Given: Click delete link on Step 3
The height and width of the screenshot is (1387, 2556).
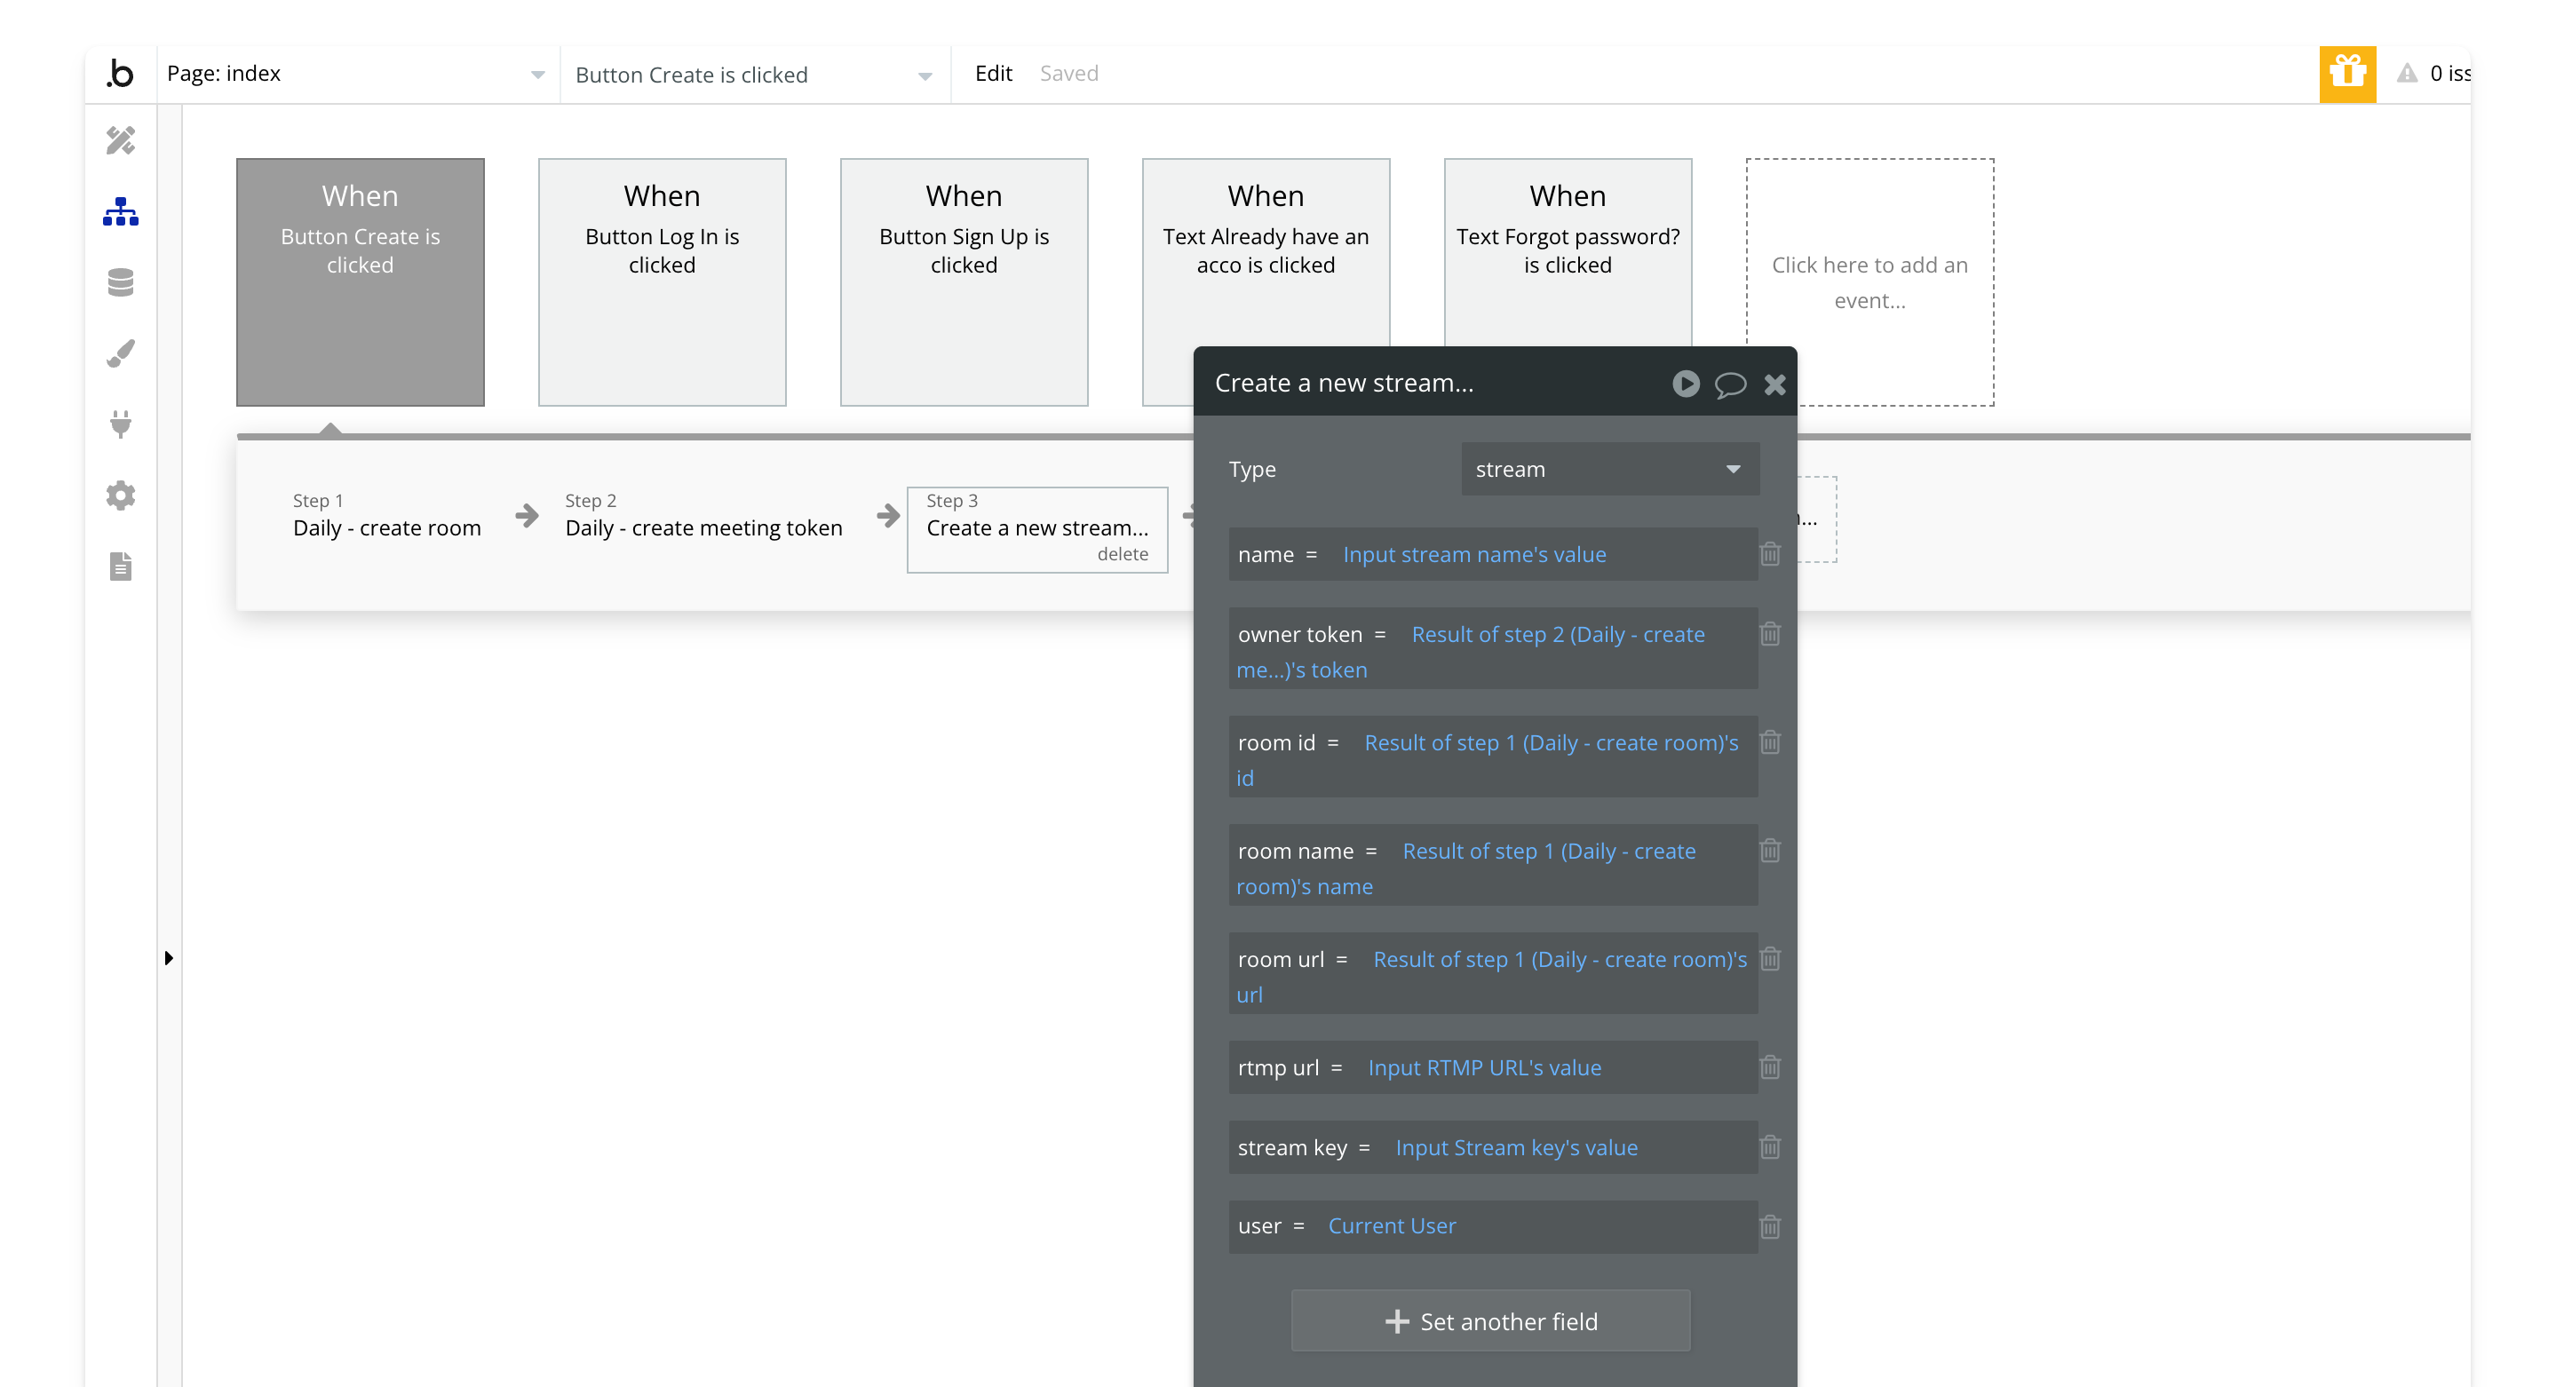Looking at the screenshot, I should tap(1123, 555).
